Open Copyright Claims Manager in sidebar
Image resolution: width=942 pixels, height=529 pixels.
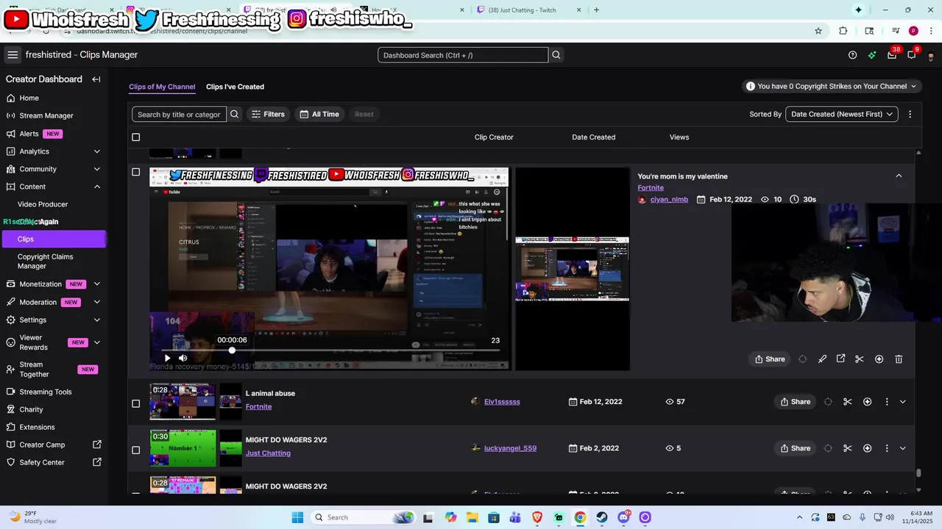[46, 262]
